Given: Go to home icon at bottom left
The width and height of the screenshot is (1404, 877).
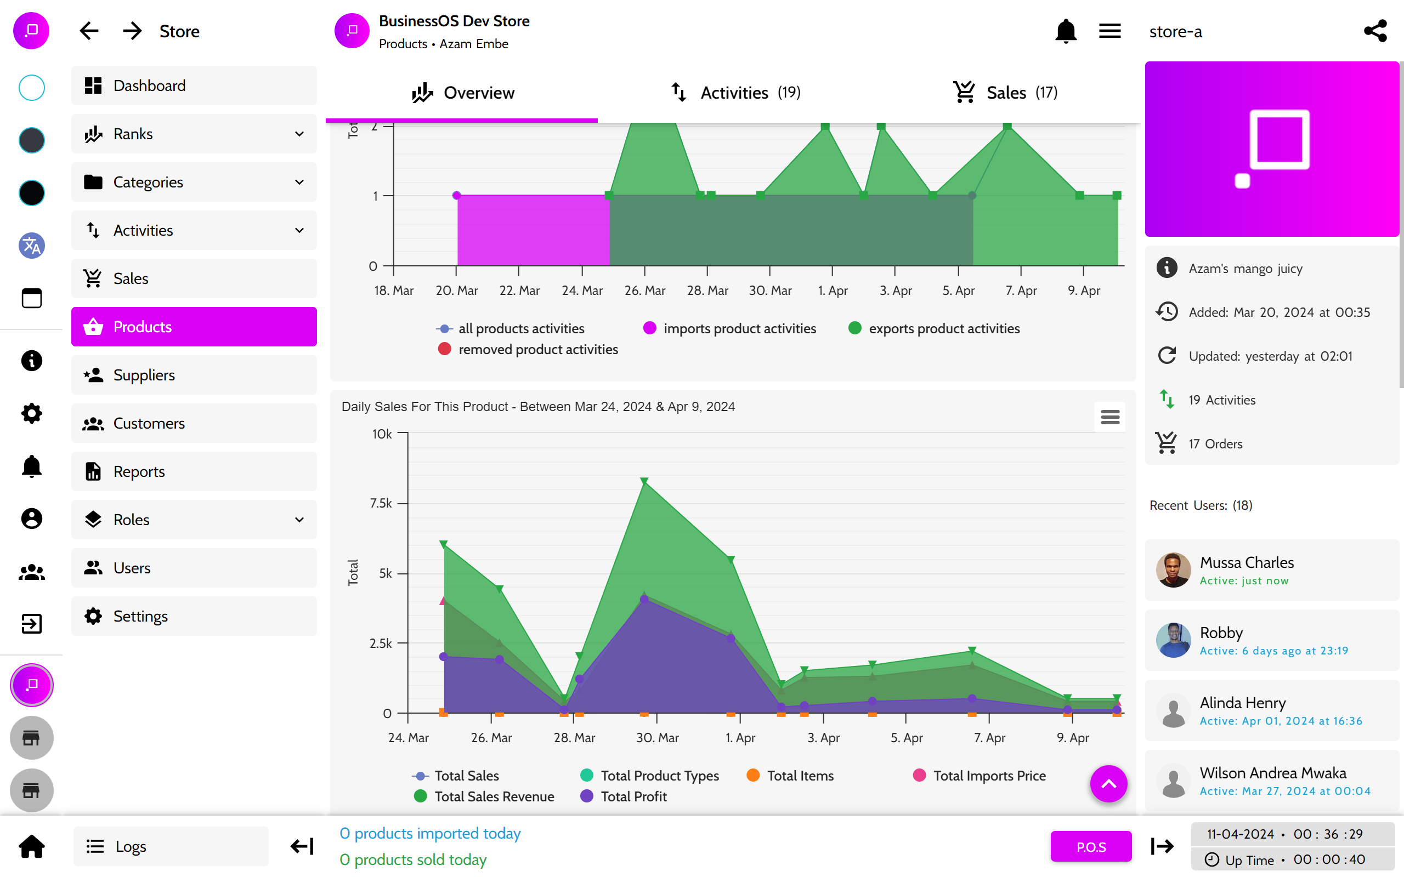Looking at the screenshot, I should (31, 846).
